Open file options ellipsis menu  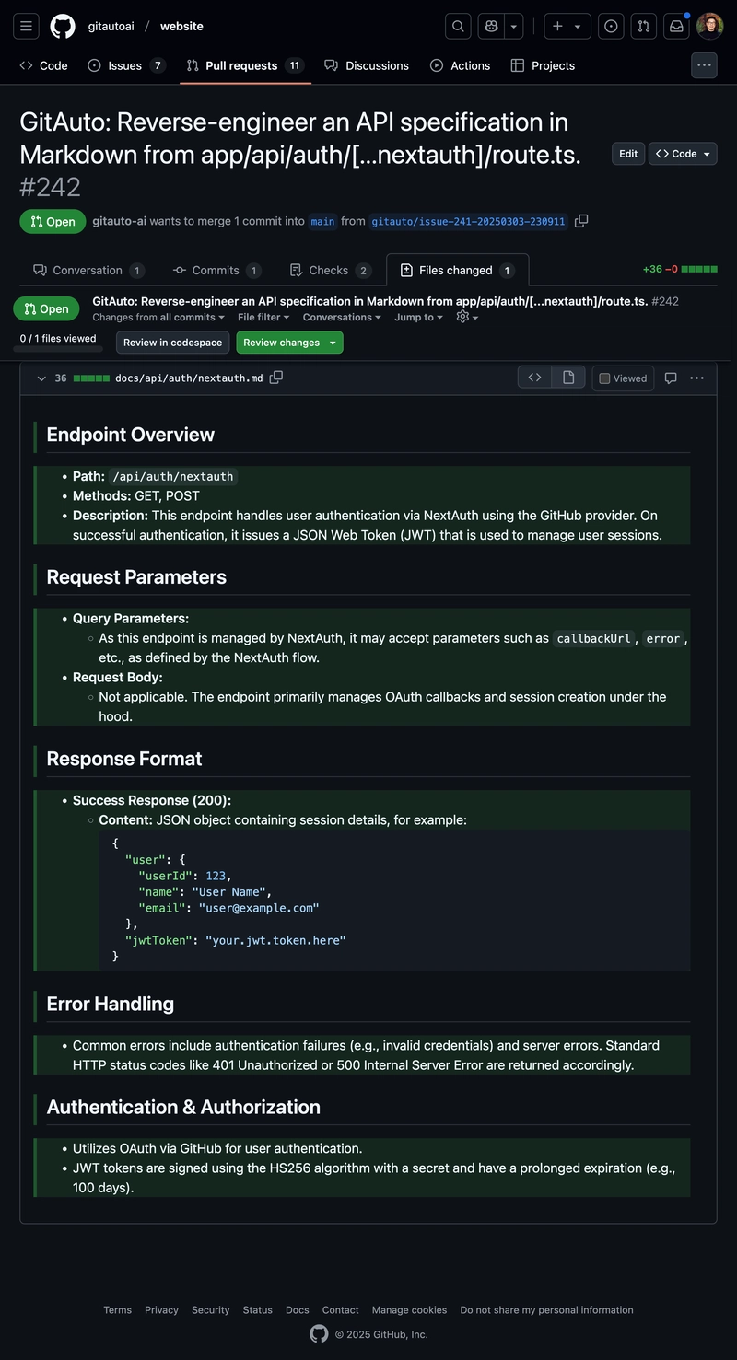point(697,378)
